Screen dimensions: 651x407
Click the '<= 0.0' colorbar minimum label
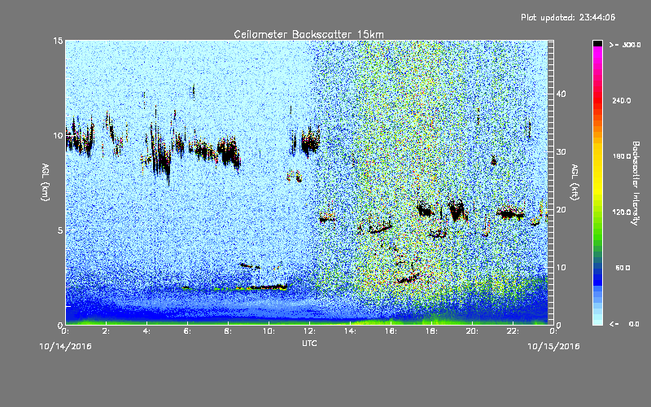pyautogui.click(x=624, y=323)
